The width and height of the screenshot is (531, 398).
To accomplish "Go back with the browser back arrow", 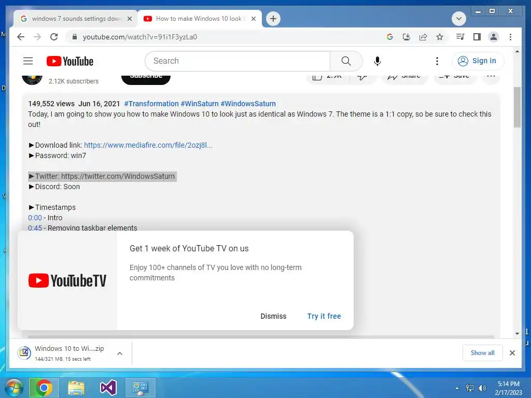I will (21, 37).
